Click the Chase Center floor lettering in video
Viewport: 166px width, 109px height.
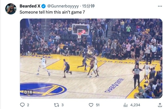[115, 85]
